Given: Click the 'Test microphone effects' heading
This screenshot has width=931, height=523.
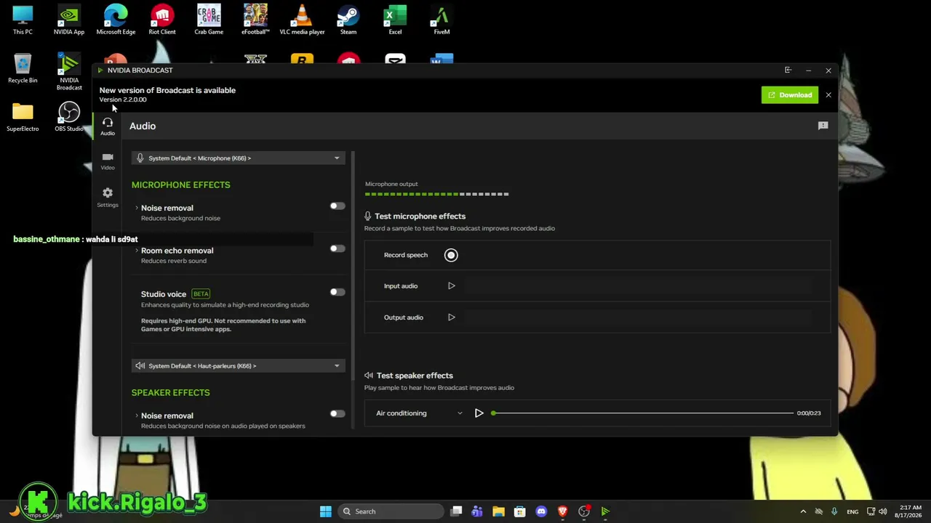Looking at the screenshot, I should pyautogui.click(x=420, y=216).
